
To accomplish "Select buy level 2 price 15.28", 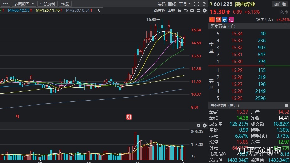I will coord(237,77).
